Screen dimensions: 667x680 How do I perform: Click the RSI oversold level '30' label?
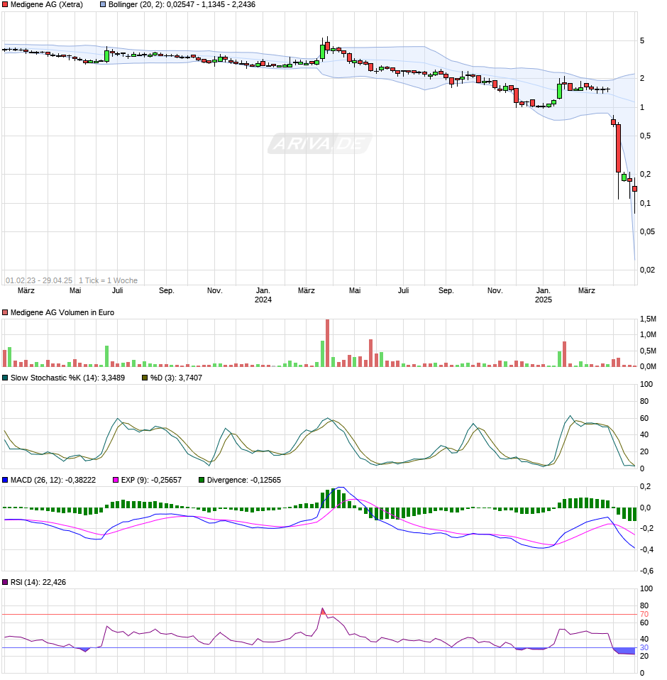(644, 648)
